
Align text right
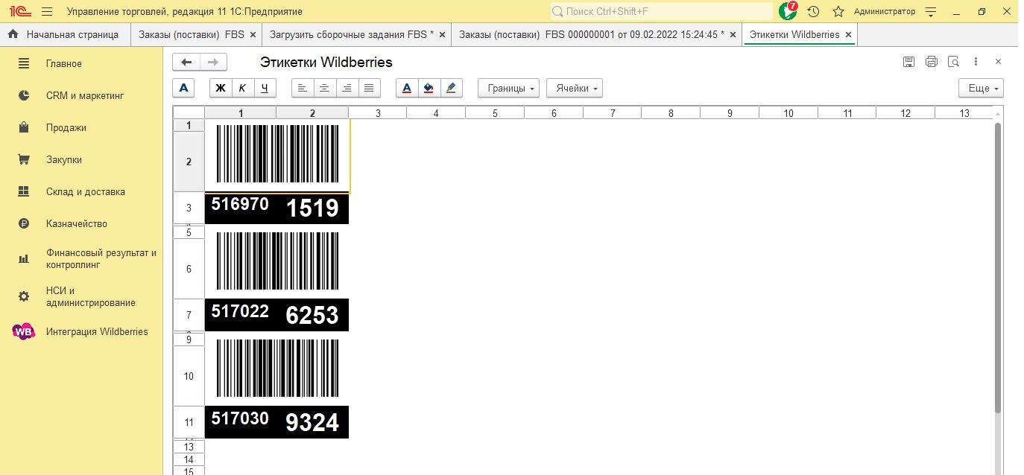347,88
